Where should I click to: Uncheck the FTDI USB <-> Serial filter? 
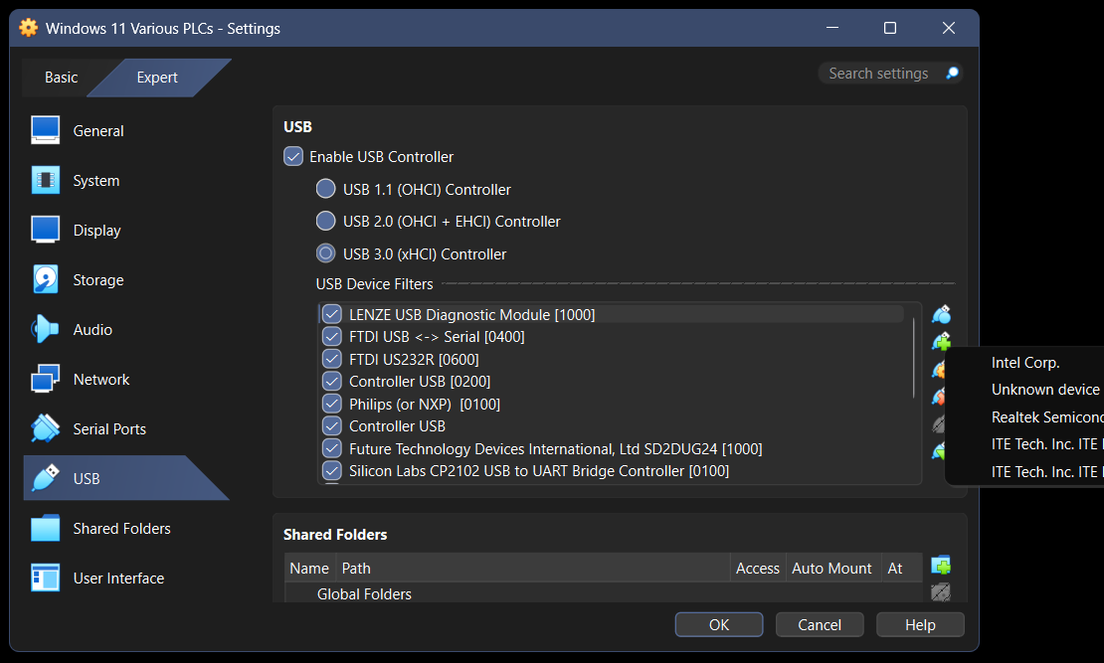pyautogui.click(x=331, y=336)
